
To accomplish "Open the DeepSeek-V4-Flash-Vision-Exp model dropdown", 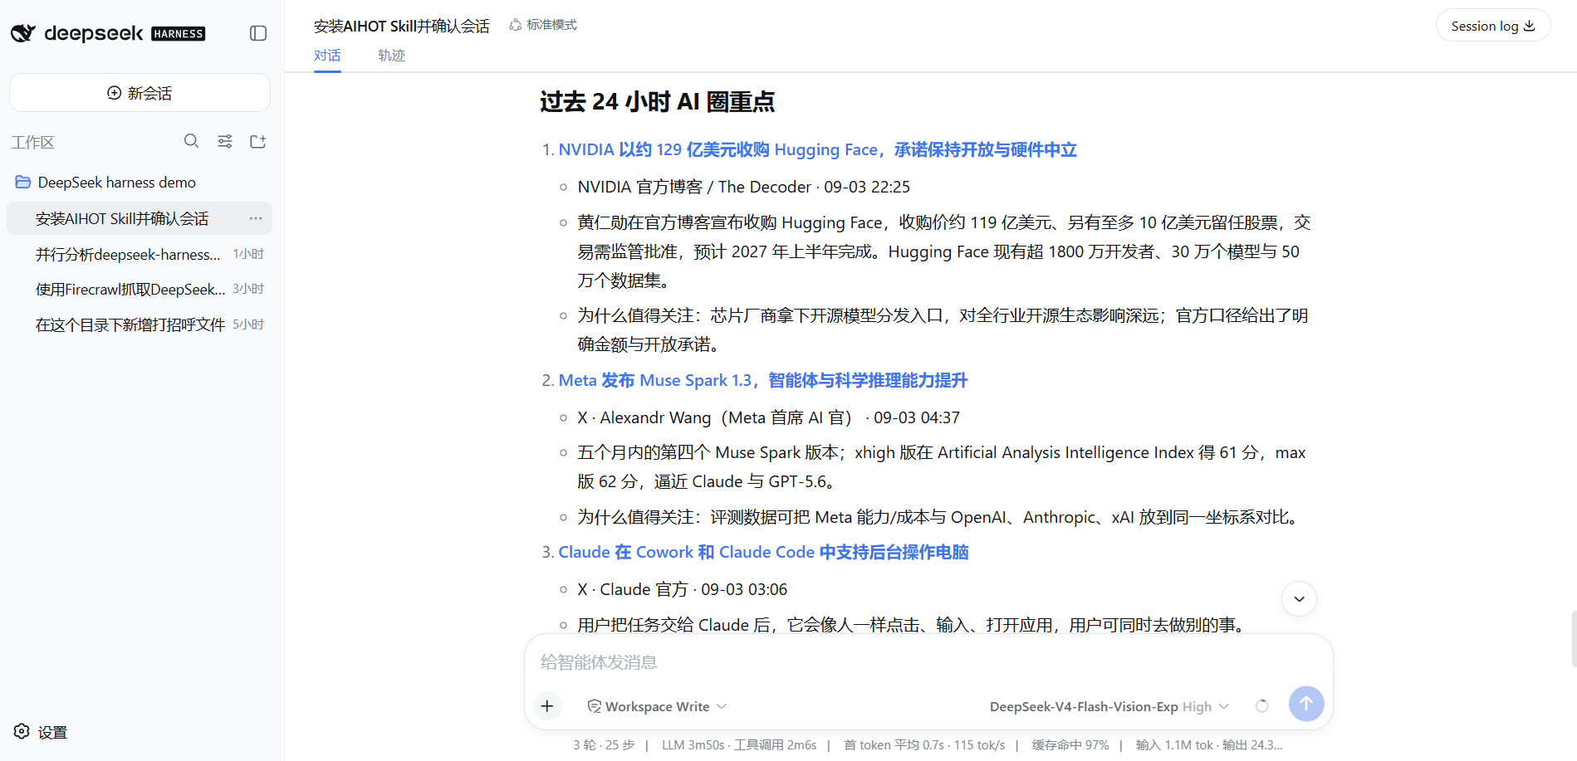I will (1109, 706).
